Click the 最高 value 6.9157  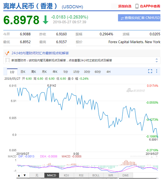(x=61, y=42)
